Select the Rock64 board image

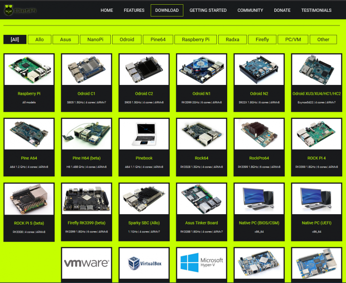point(201,134)
